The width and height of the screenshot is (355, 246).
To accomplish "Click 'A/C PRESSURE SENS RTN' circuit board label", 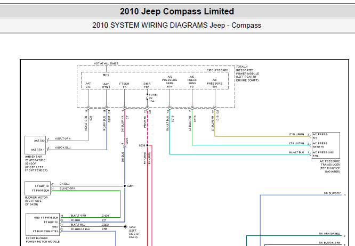I will pos(170,81).
